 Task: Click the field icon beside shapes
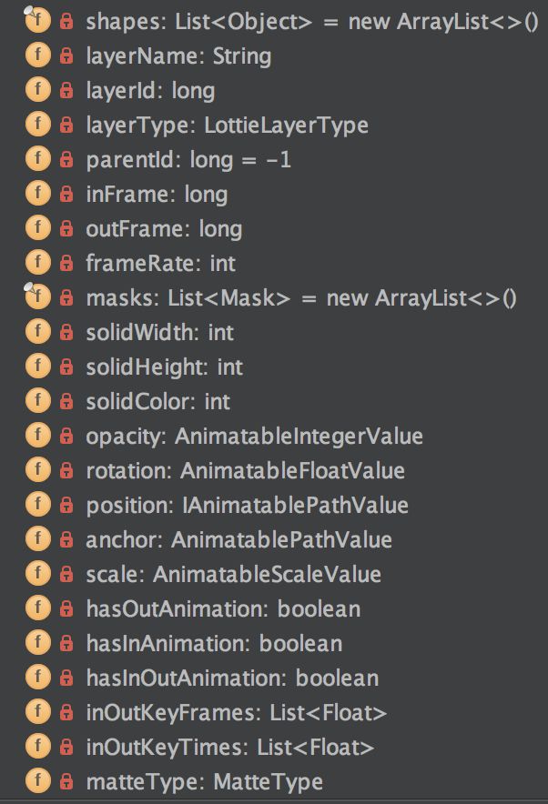click(x=37, y=20)
